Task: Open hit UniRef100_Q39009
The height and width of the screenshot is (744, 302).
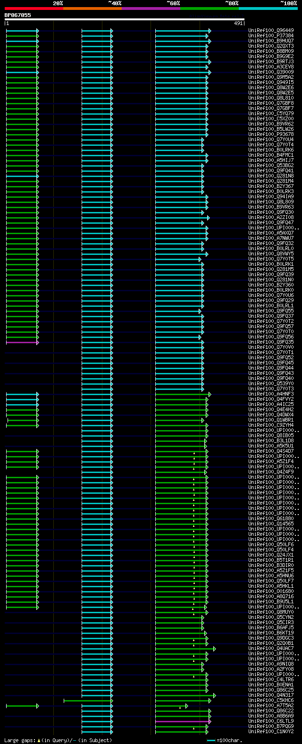Action: [271, 72]
